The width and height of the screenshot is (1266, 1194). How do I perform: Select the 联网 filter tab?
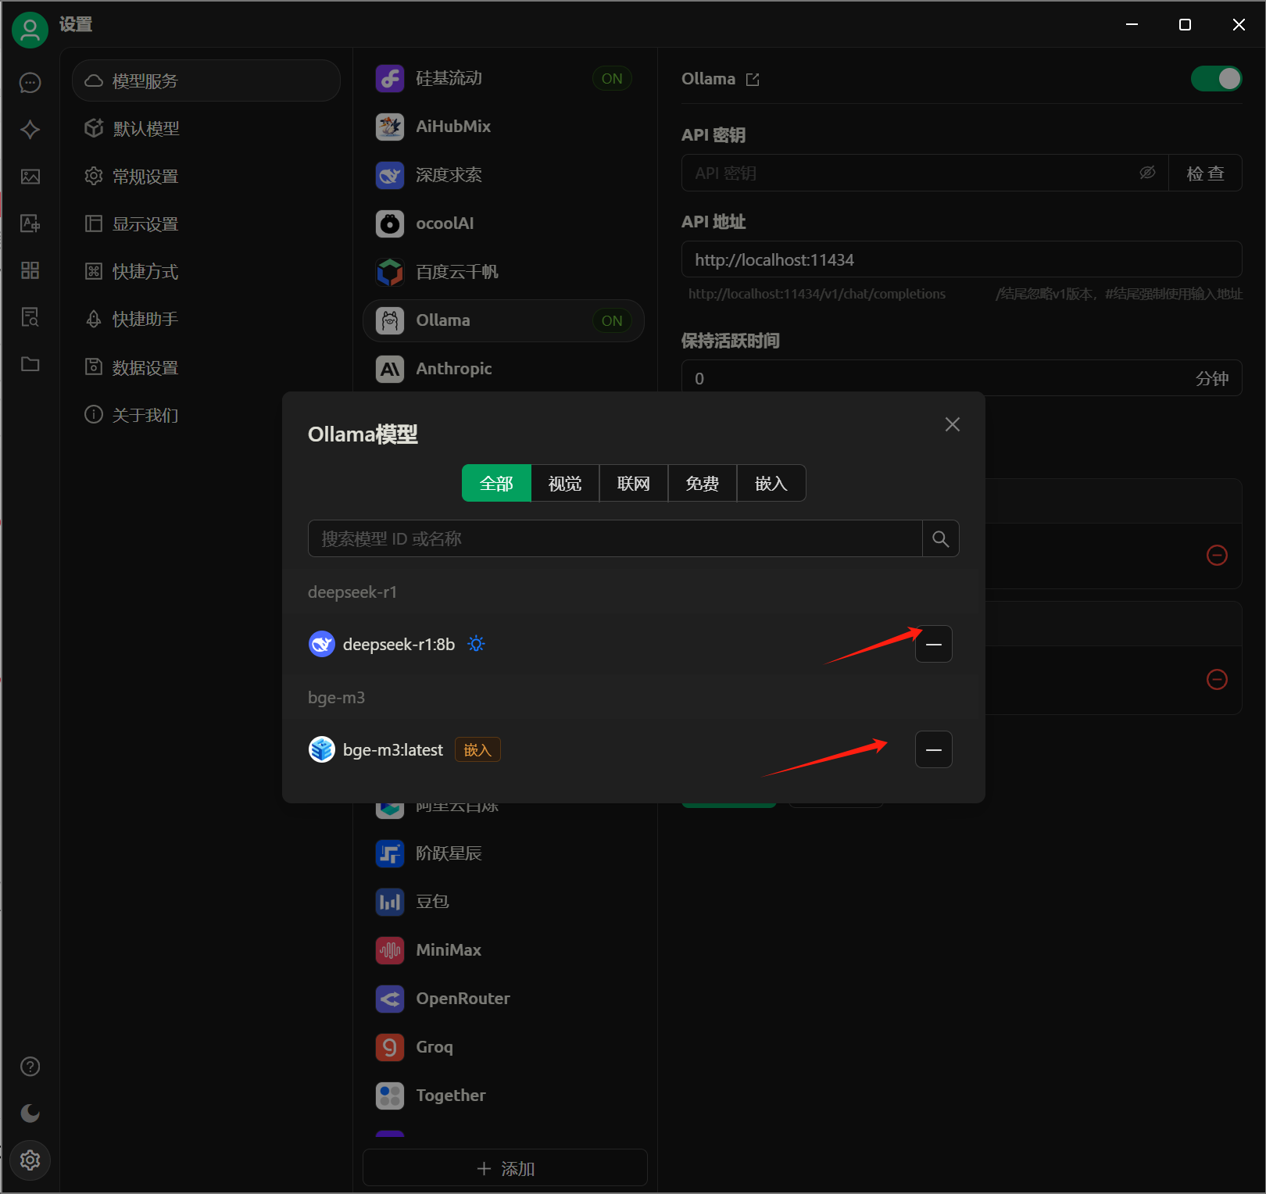634,484
